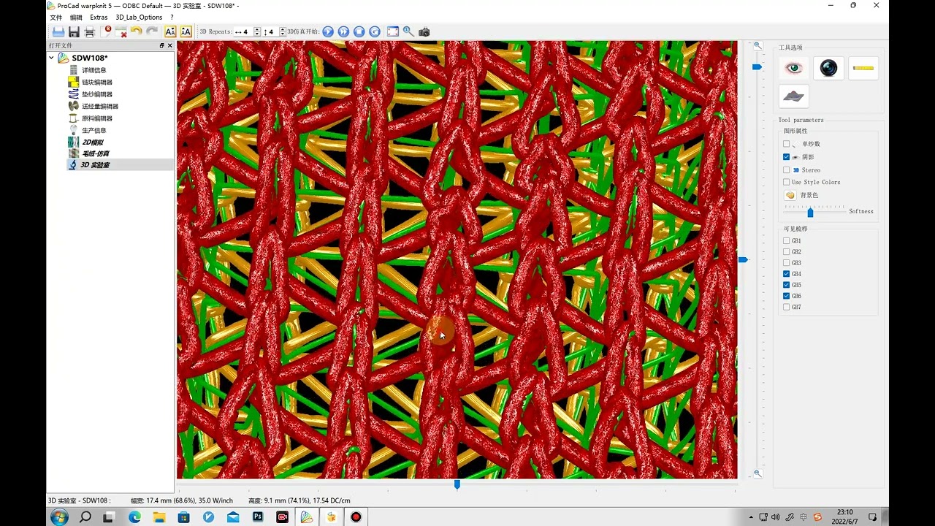Click zoom magnifier at top of vertical slider
This screenshot has width=935, height=526.
coord(757,46)
